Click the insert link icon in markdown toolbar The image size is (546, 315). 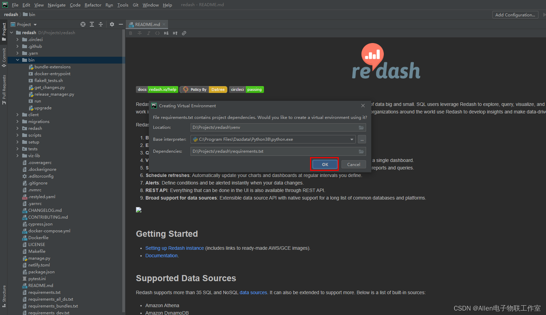pos(184,33)
